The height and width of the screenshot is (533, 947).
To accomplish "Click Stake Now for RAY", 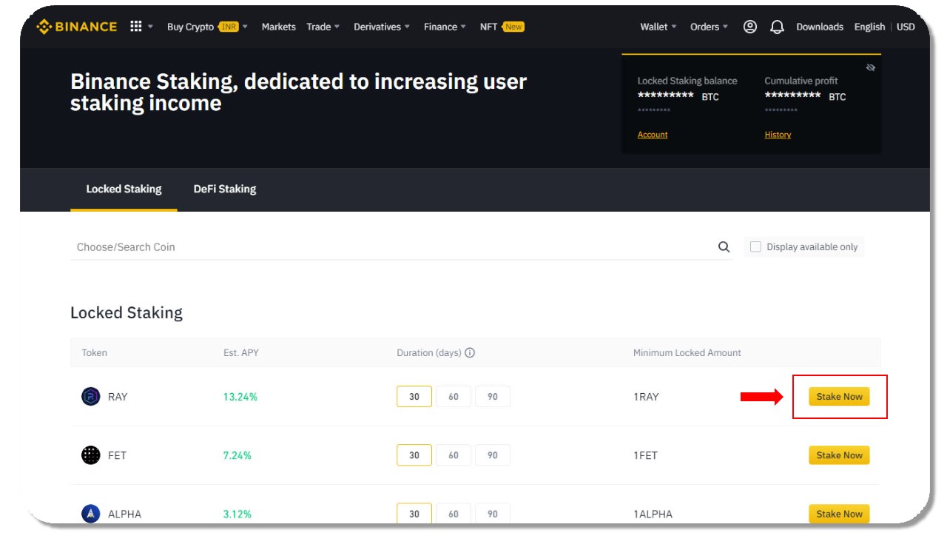I will tap(839, 397).
